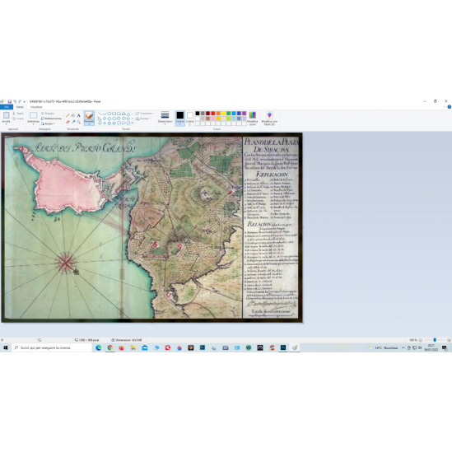The height and width of the screenshot is (452, 452).
Task: Click the zoom in plus button
Action: pos(449,340)
